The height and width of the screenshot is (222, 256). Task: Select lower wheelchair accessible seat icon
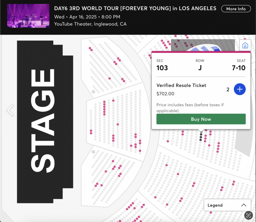[93, 152]
